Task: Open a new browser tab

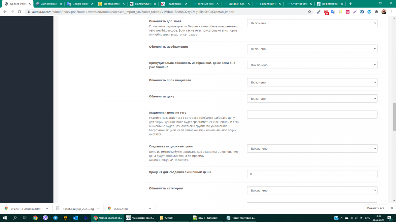Action: (350, 4)
